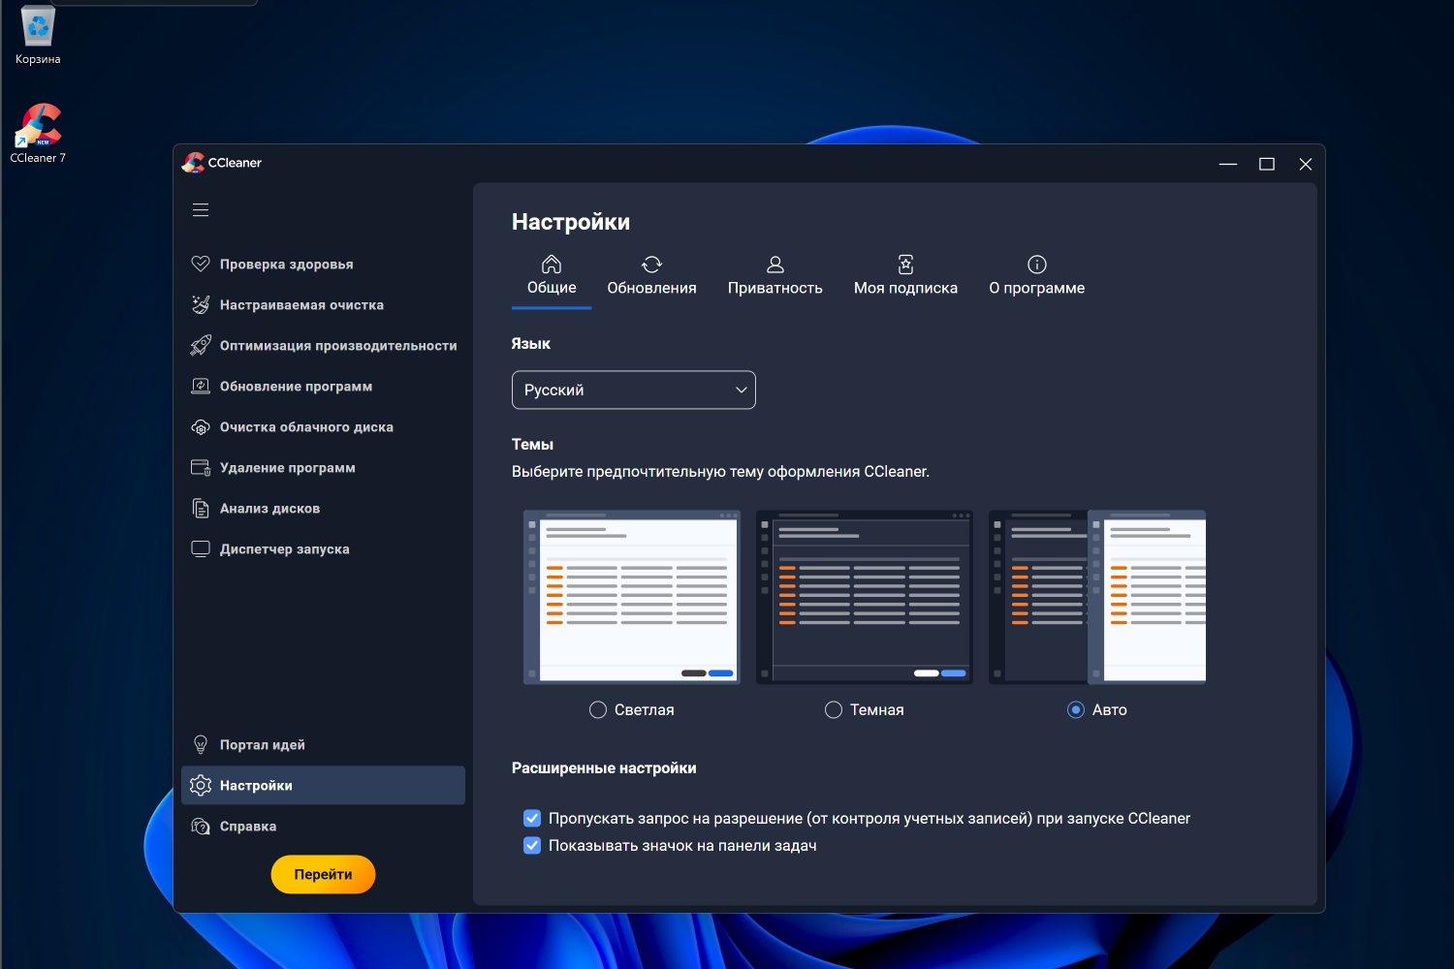Click the yellow Перейти button
This screenshot has width=1454, height=969.
coord(323,874)
